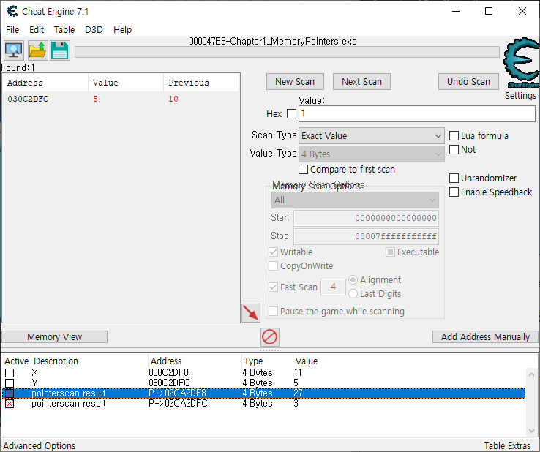Toggle the Not checkbox
The height and width of the screenshot is (452, 540).
click(x=454, y=150)
